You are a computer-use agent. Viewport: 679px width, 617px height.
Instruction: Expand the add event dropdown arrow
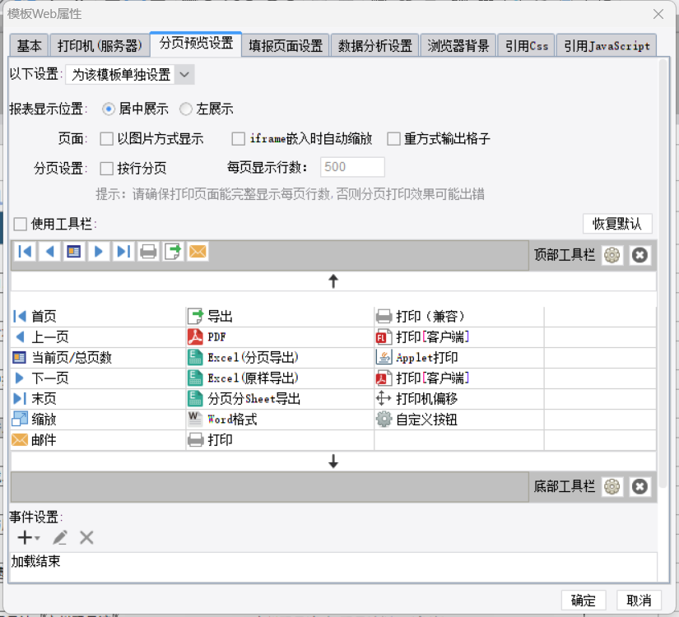(x=37, y=538)
